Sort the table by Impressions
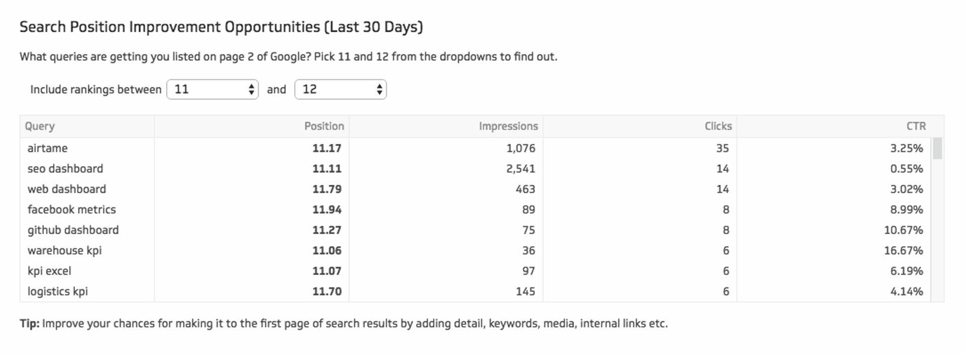The image size is (966, 354). point(508,126)
